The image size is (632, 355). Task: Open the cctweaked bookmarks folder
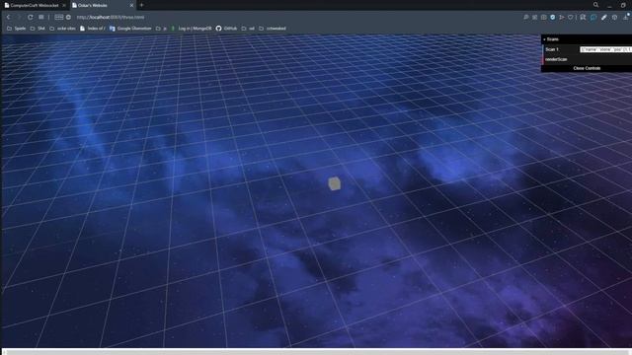(273, 29)
